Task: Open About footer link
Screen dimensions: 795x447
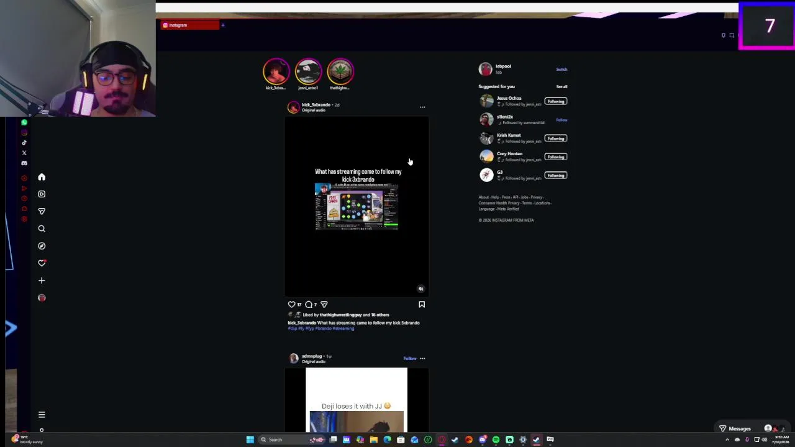Action: coord(483,197)
